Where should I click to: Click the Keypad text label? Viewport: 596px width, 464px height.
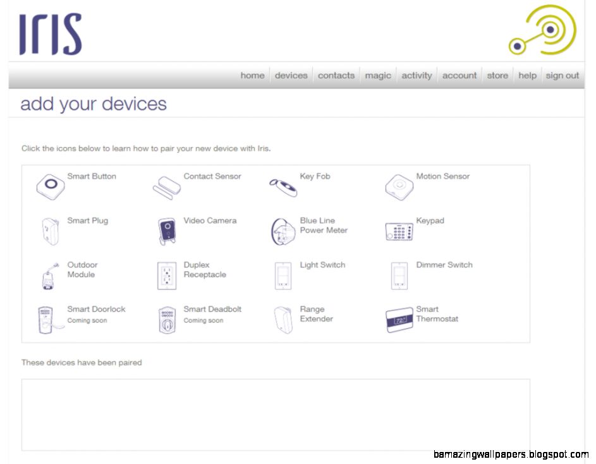[x=430, y=221]
